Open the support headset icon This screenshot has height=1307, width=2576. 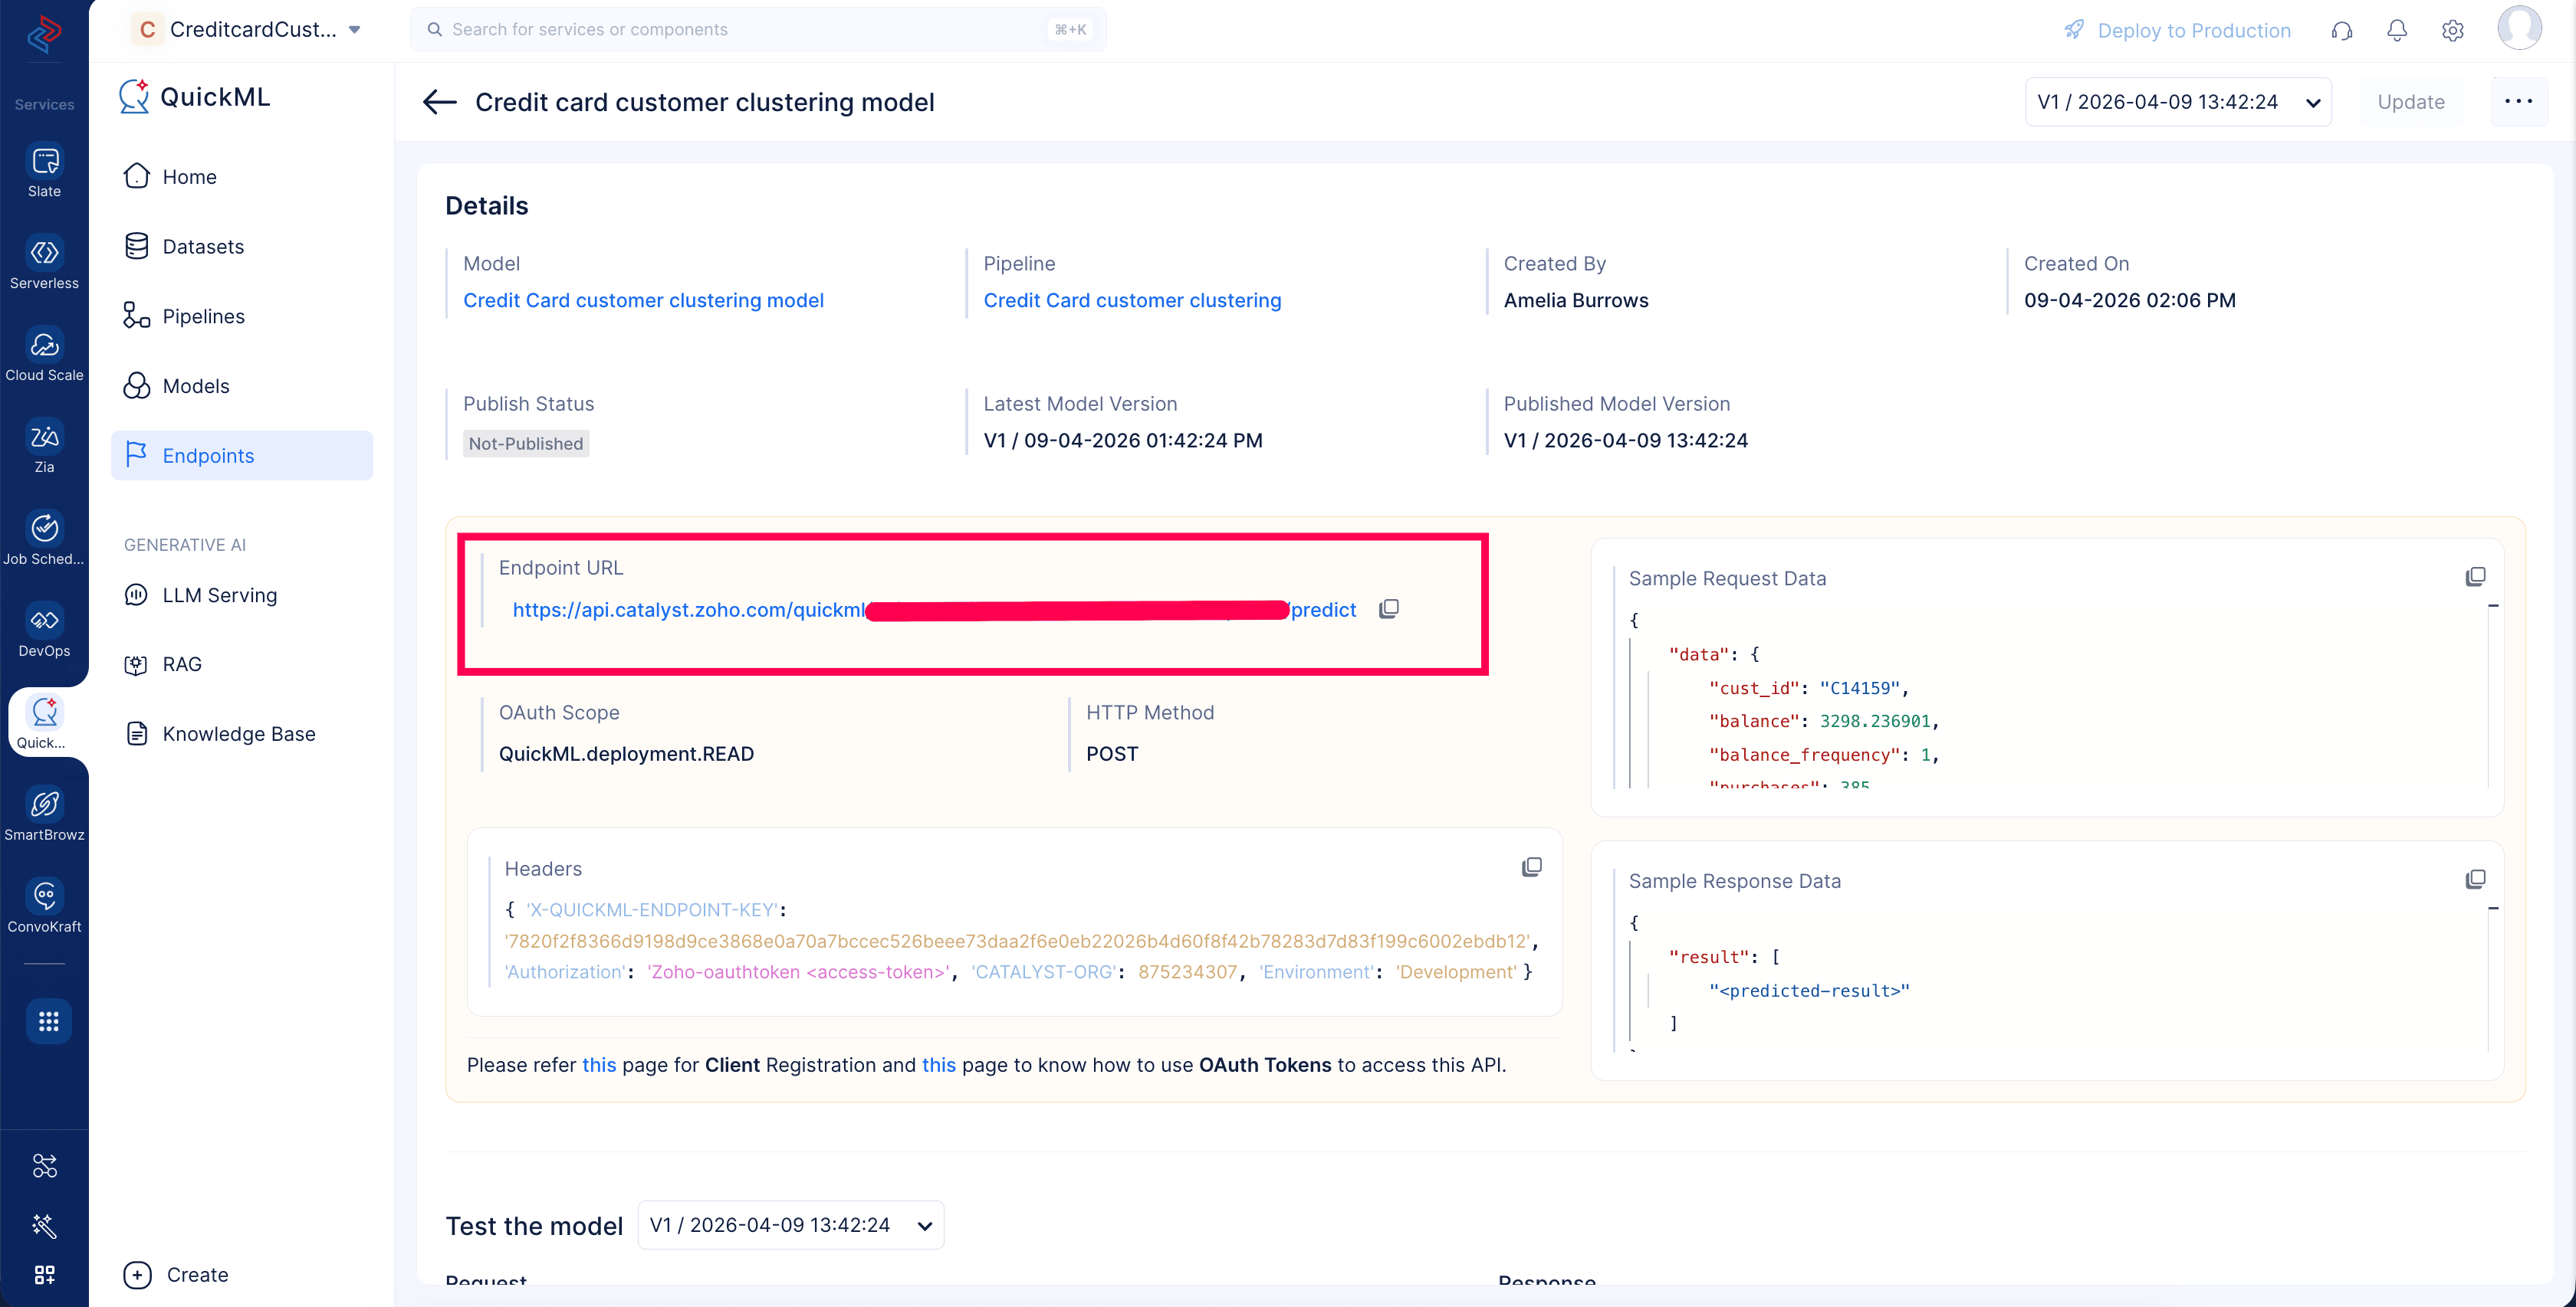point(2342,30)
